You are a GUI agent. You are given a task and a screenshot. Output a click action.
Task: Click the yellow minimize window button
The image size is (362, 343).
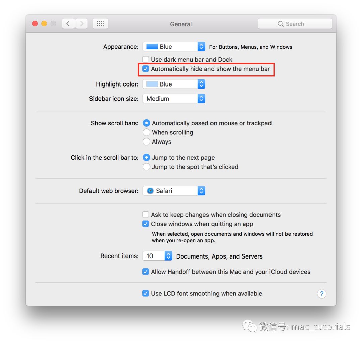[44, 24]
